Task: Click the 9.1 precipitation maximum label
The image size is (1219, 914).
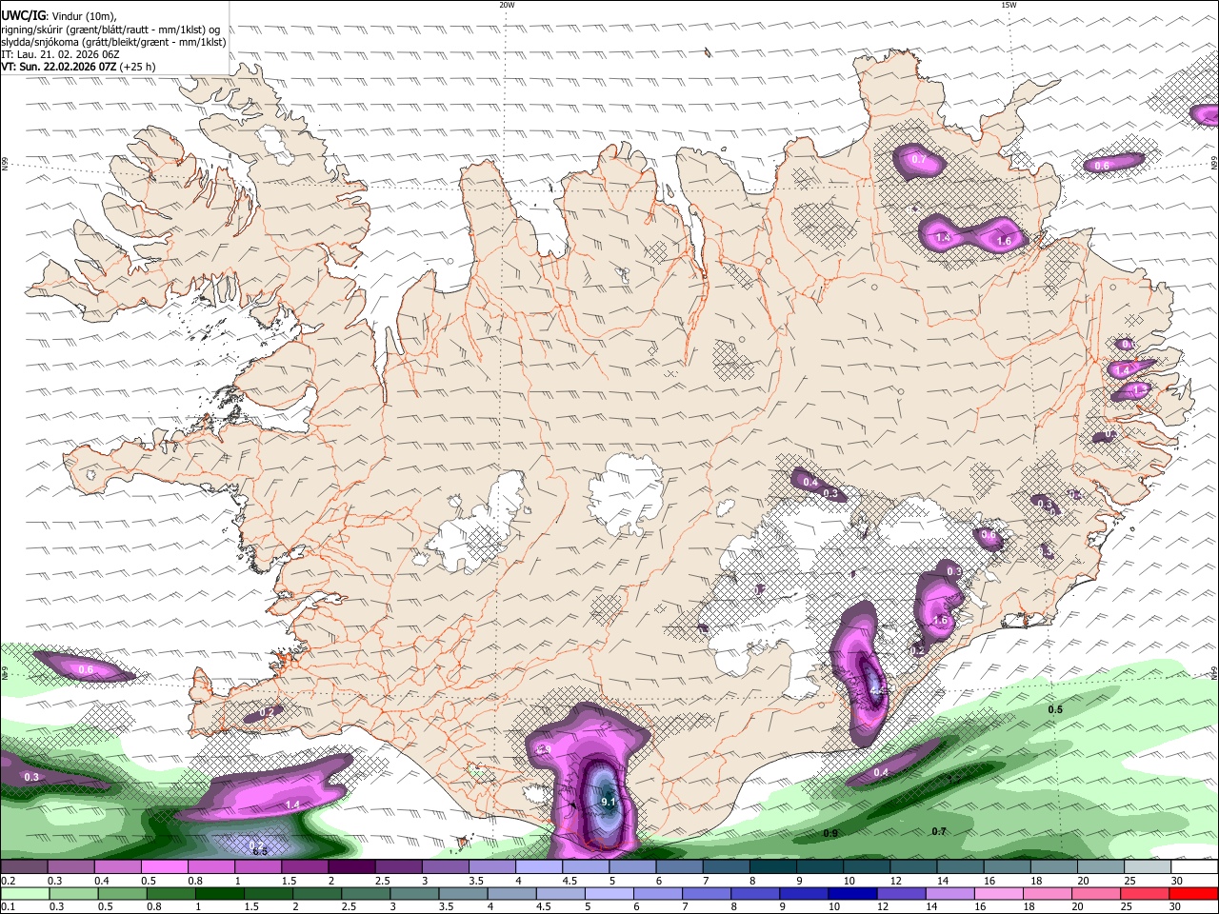Action: [609, 803]
